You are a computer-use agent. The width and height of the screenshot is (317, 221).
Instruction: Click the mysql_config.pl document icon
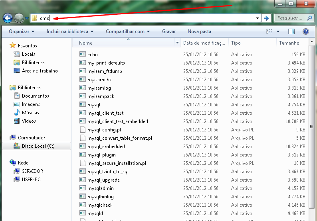[83, 129]
